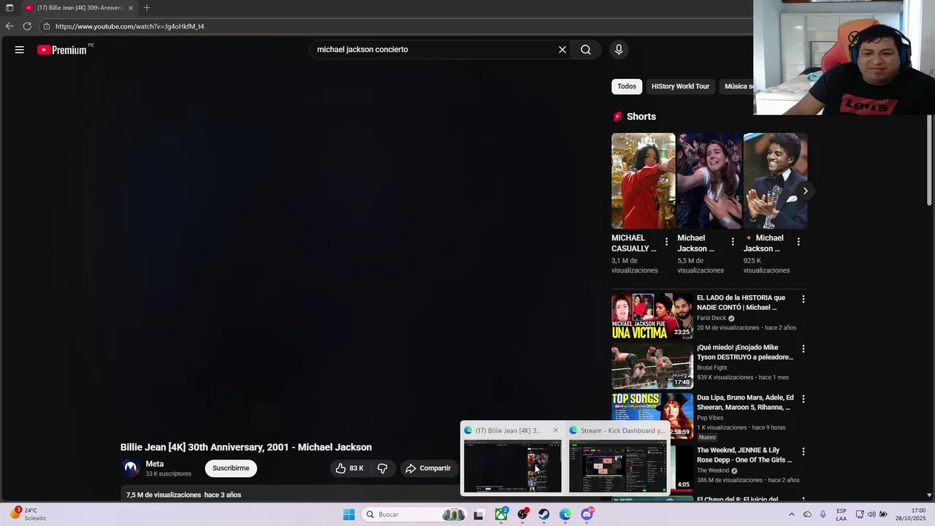Switch the ESP LAA input language
Viewport: 935px width, 526px height.
click(x=841, y=514)
